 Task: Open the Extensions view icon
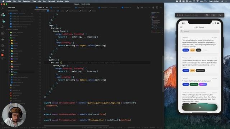[3, 33]
